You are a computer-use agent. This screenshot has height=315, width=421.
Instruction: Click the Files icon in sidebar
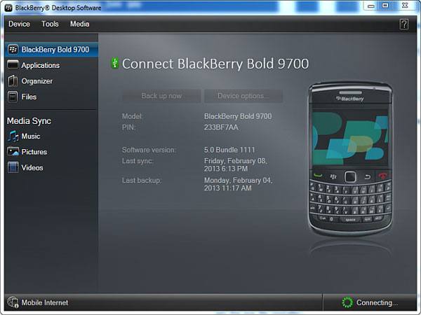point(13,97)
